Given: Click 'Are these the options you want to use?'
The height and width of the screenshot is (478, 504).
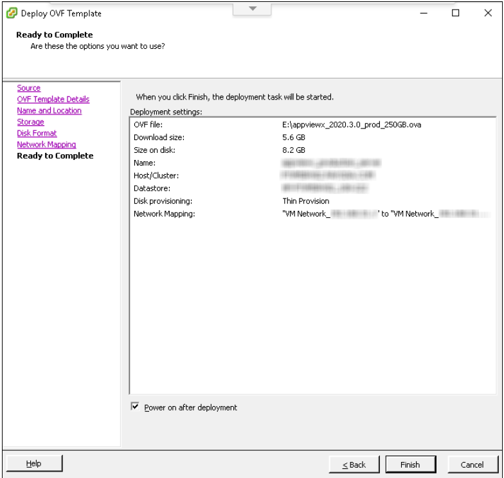Looking at the screenshot, I should [98, 46].
